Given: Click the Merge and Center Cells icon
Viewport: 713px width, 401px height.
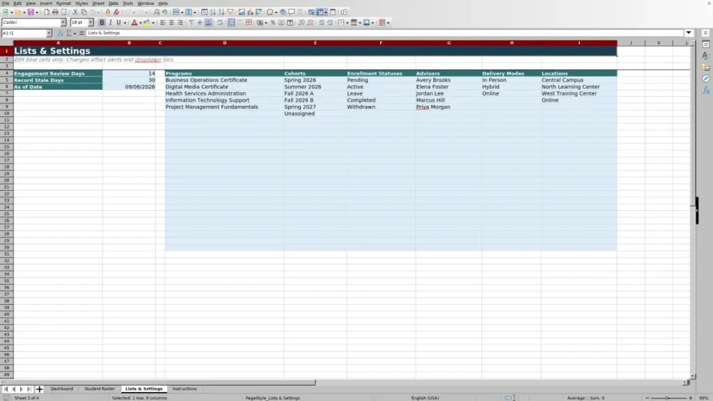Looking at the screenshot, I should tap(231, 23).
